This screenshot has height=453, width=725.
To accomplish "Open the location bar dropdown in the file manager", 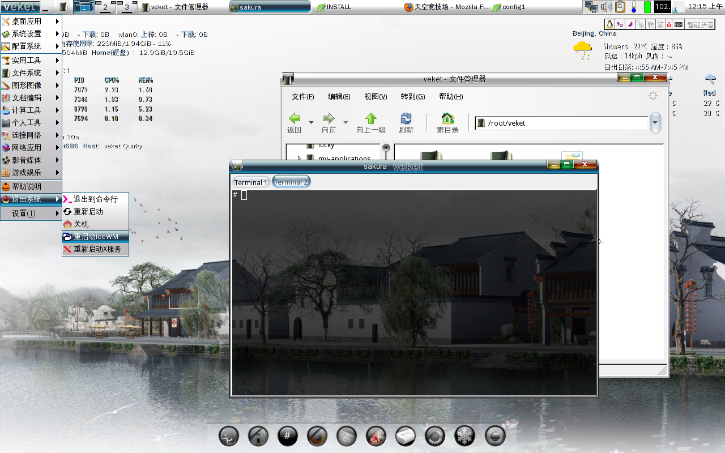I will [655, 123].
